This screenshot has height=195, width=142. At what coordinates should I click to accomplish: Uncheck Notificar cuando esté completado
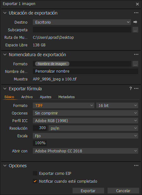[x=35, y=181]
